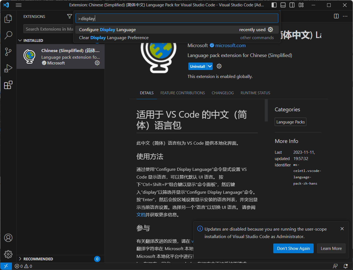Click Don't Show Again button
Viewport: 353px width, 270px height.
[293, 248]
